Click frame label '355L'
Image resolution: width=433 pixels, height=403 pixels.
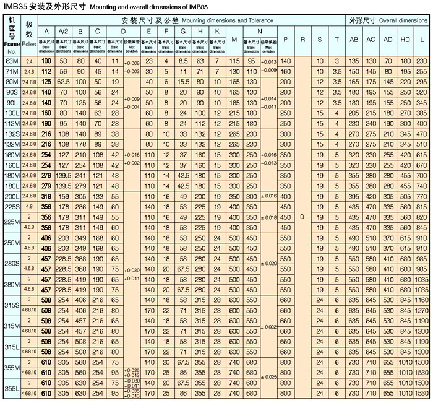pos(12,389)
